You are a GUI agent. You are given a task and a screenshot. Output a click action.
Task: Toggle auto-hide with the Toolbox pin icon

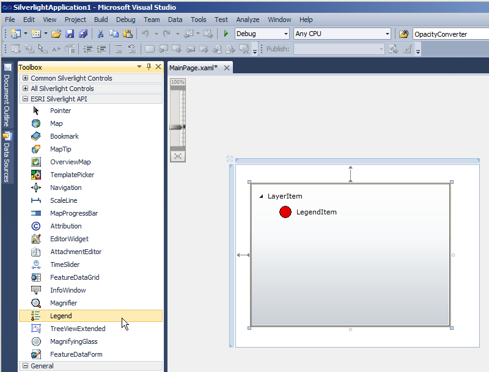point(148,67)
